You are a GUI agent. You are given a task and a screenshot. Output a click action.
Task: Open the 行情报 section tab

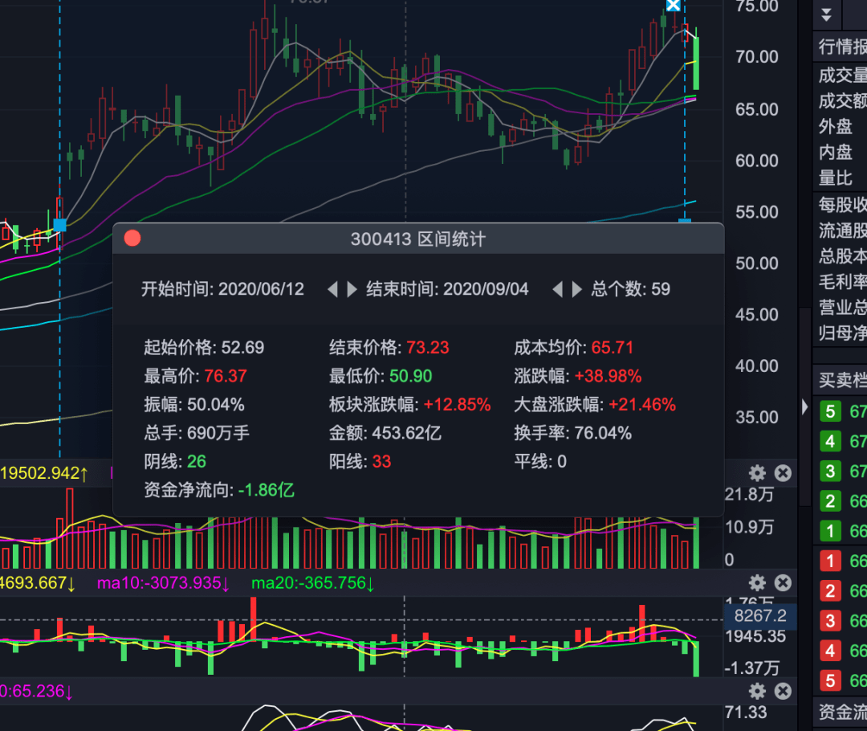tap(841, 47)
